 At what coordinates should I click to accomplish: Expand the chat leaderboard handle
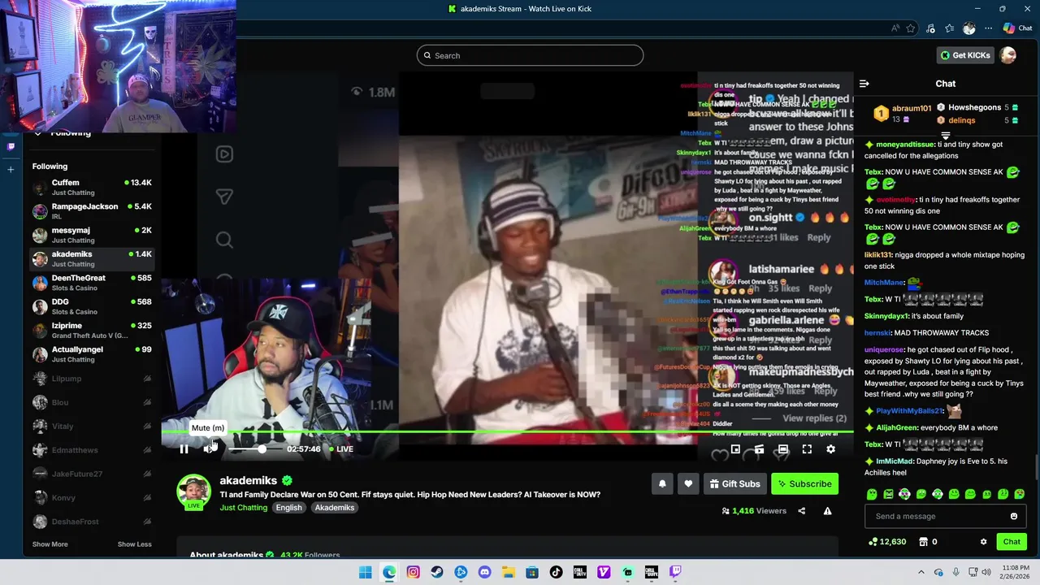click(x=946, y=136)
